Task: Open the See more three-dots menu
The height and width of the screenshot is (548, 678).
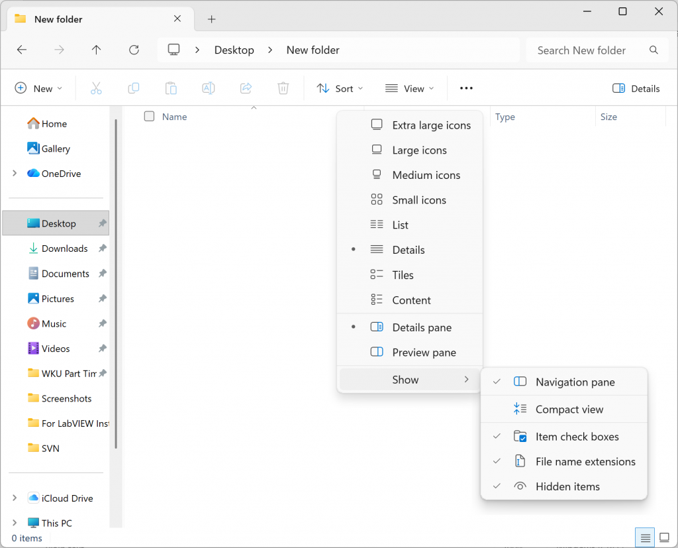Action: pos(466,88)
